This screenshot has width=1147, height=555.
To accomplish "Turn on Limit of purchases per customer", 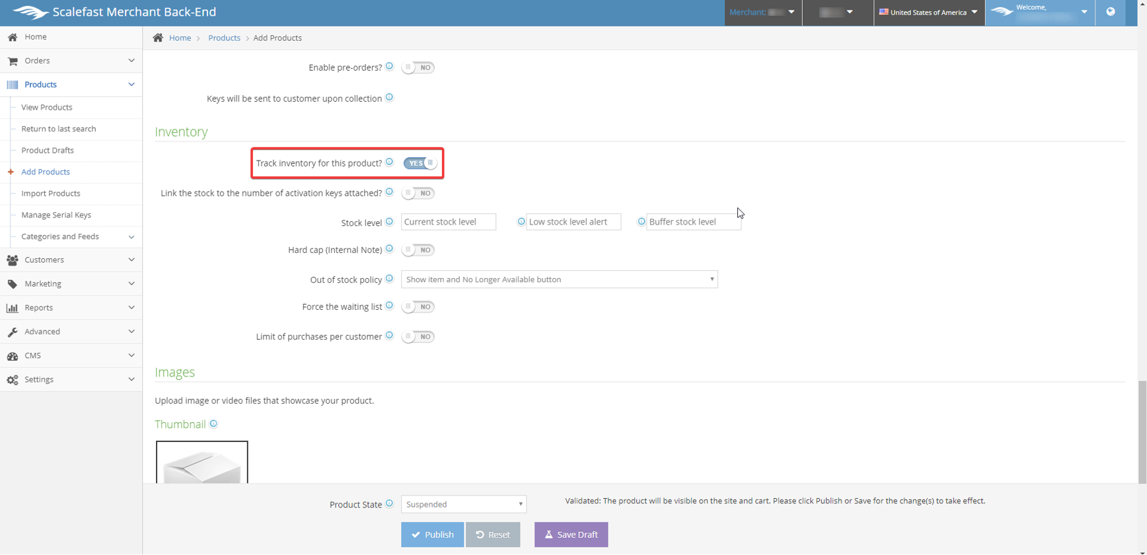I will [418, 337].
